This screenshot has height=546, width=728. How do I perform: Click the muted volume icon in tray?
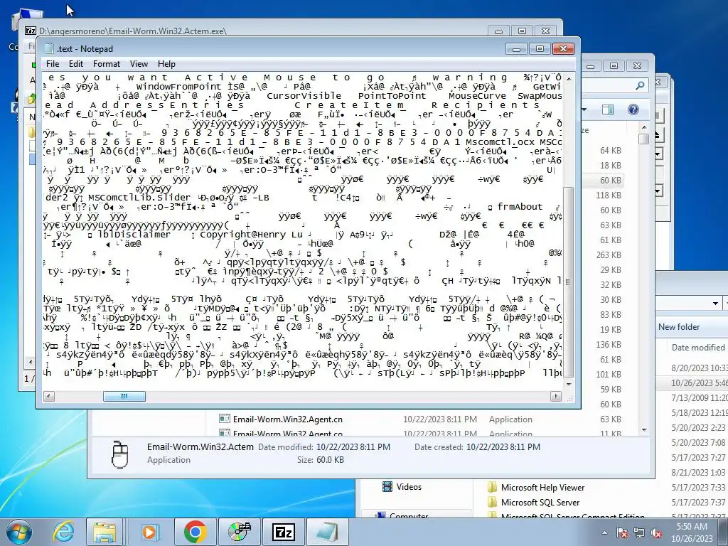[656, 532]
